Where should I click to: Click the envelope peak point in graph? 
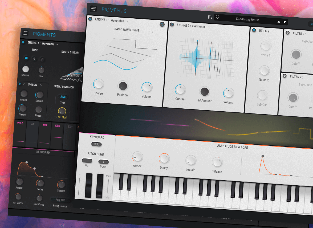263,156
